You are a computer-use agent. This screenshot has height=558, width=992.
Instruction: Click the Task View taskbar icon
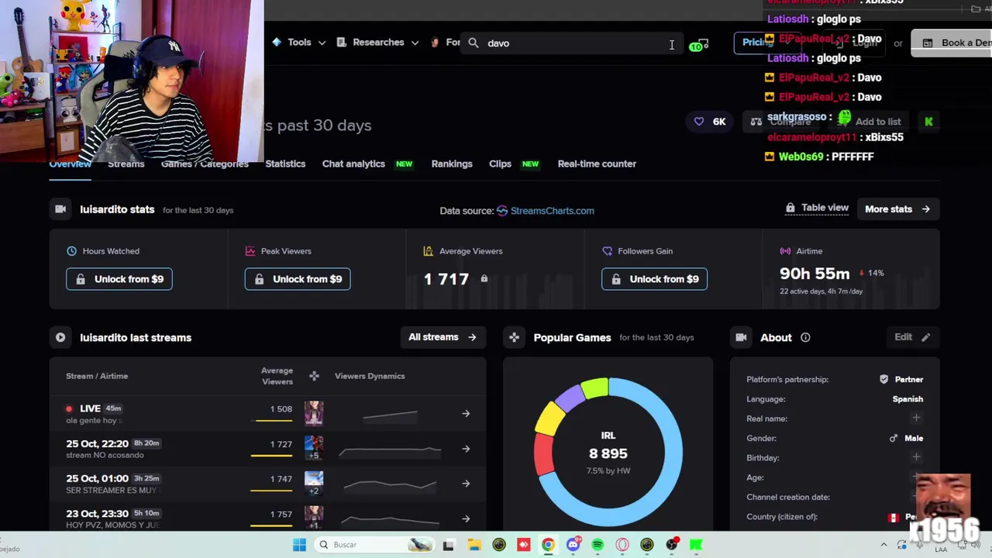[x=448, y=545]
